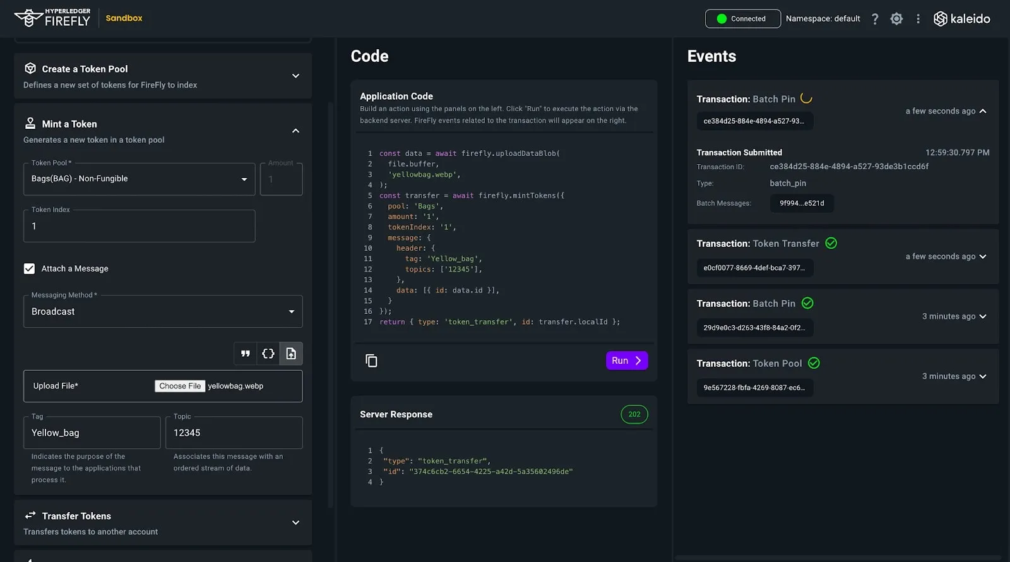Open the help question mark icon
The image size is (1010, 562).
875,19
